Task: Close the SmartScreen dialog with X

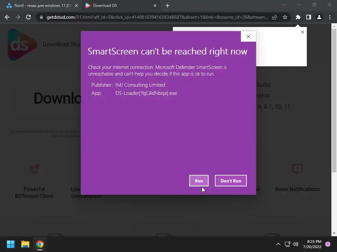Action: [248, 36]
